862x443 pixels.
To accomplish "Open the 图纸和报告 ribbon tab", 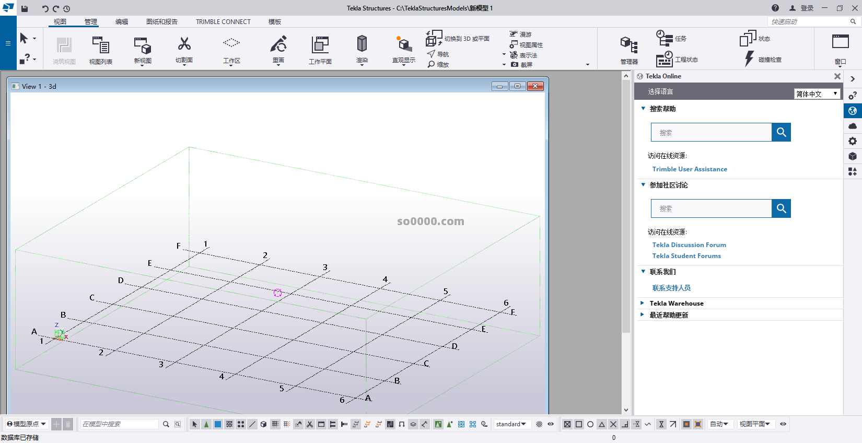I will (162, 21).
